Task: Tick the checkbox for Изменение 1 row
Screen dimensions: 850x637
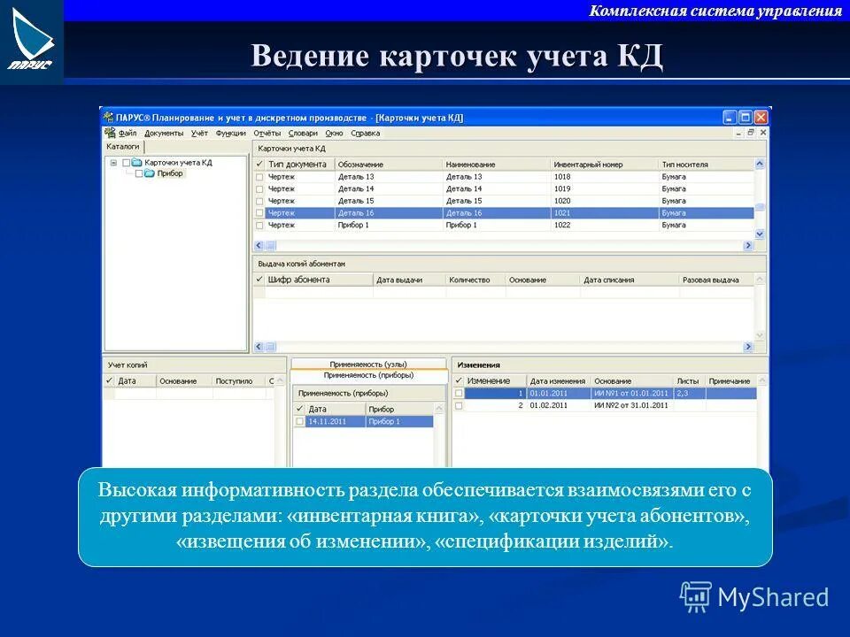Action: [x=459, y=393]
